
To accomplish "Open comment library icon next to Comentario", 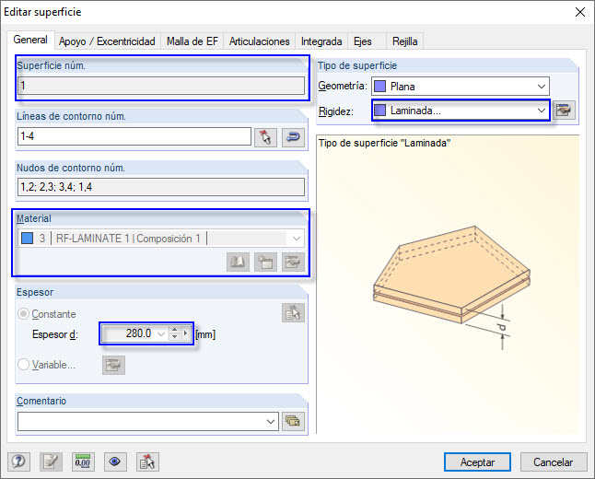I will click(293, 421).
